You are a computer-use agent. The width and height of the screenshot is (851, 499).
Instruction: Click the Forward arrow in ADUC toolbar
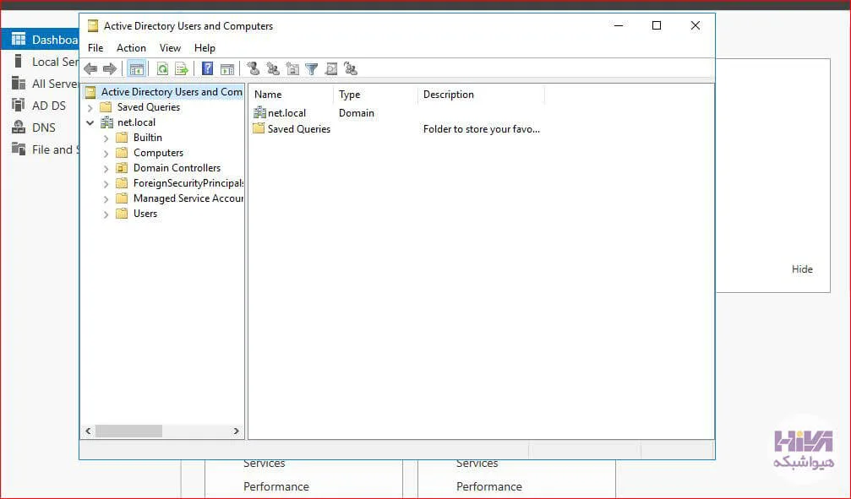pyautogui.click(x=110, y=69)
